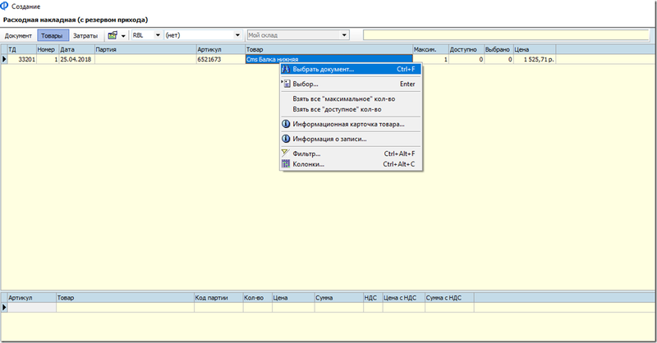Screen dimensions: 657x343
Task: Select article cell 6521673
Action: tap(221, 59)
